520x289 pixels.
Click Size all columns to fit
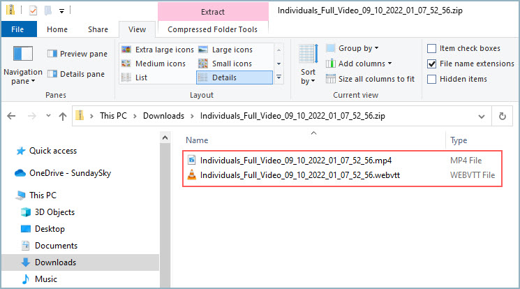(370, 79)
